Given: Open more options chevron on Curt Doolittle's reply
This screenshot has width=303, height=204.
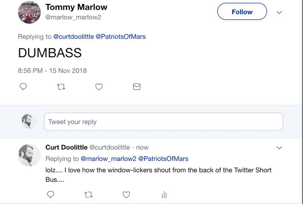Looking at the screenshot, I should click(279, 148).
